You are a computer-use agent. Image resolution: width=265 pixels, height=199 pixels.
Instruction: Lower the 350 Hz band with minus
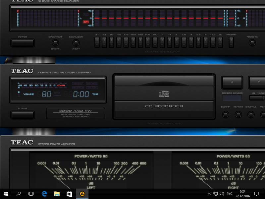pyautogui.click(x=140, y=45)
